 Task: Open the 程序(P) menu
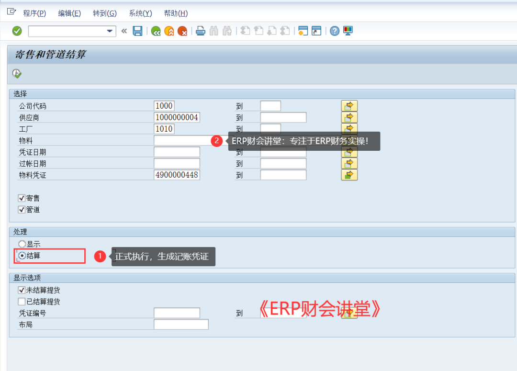pyautogui.click(x=34, y=13)
